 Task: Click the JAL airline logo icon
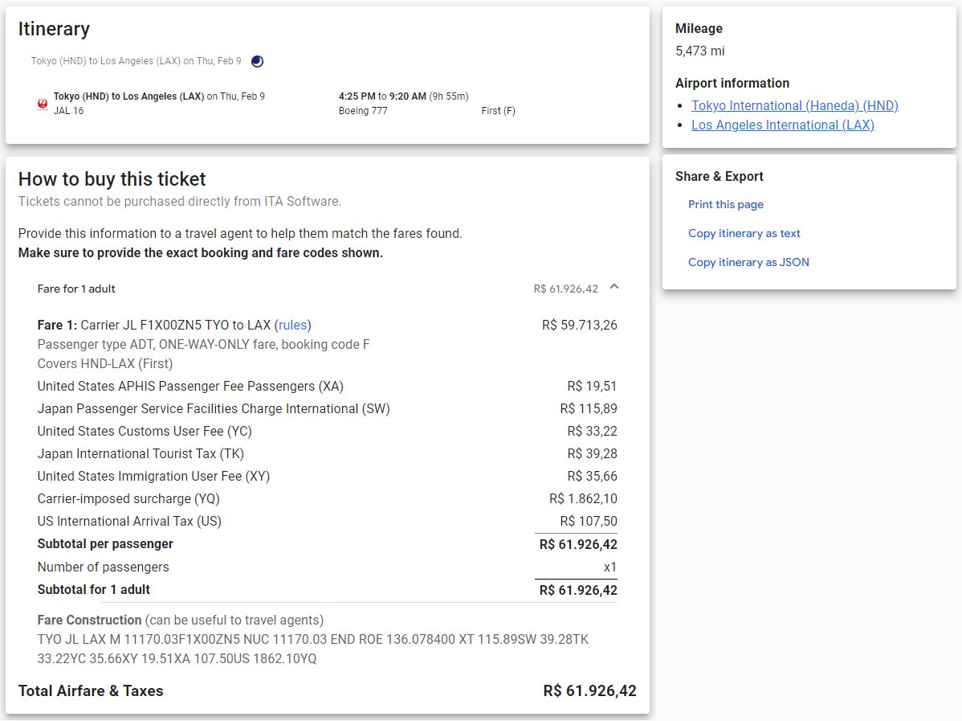[x=43, y=104]
